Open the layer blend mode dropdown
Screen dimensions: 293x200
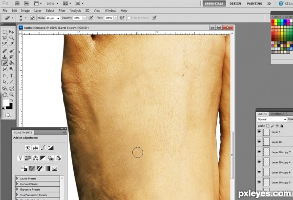[x=272, y=119]
